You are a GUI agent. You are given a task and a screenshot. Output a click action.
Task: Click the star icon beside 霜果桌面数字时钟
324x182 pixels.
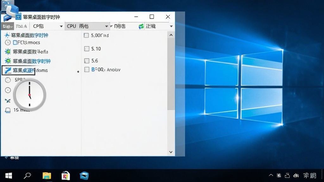[7, 35]
